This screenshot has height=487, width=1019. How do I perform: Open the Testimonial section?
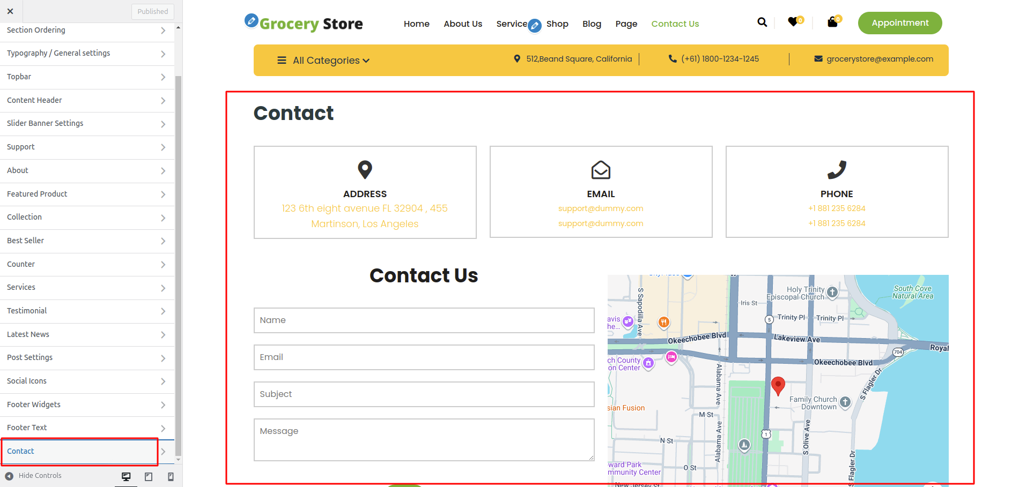[x=87, y=311]
